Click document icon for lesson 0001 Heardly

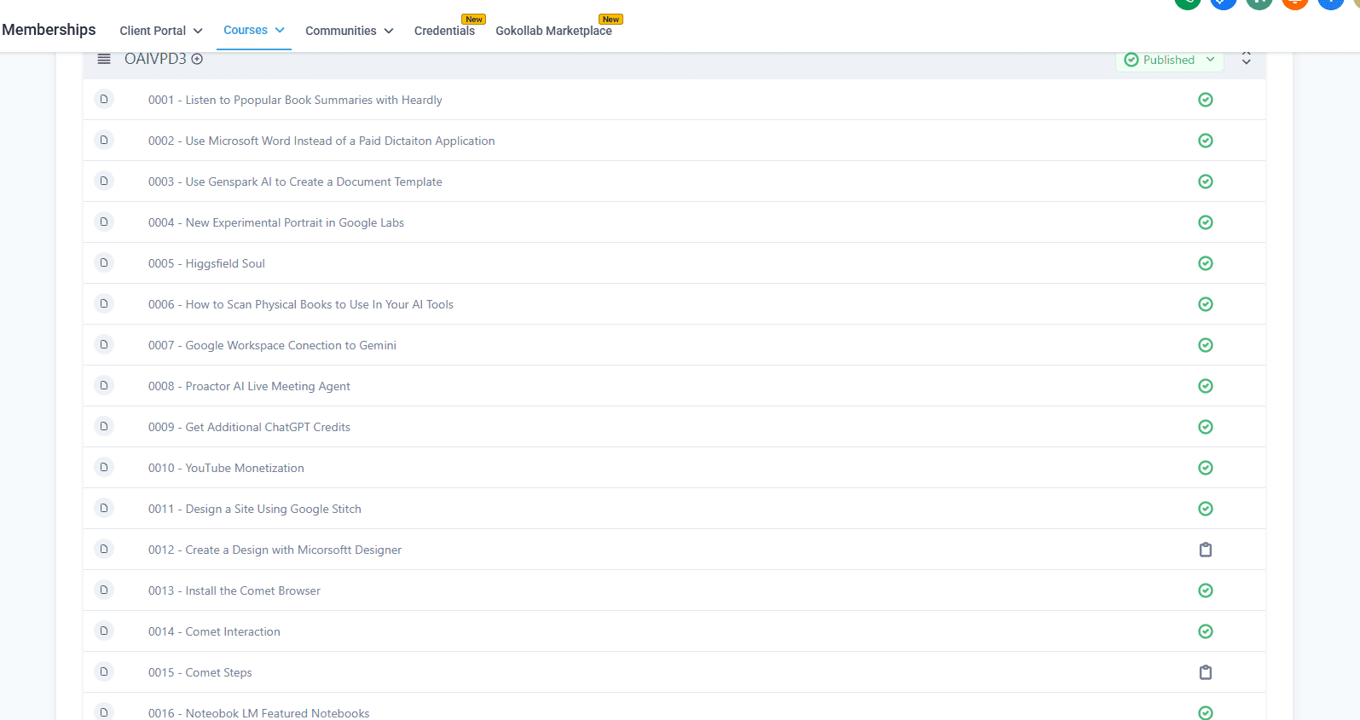tap(104, 100)
